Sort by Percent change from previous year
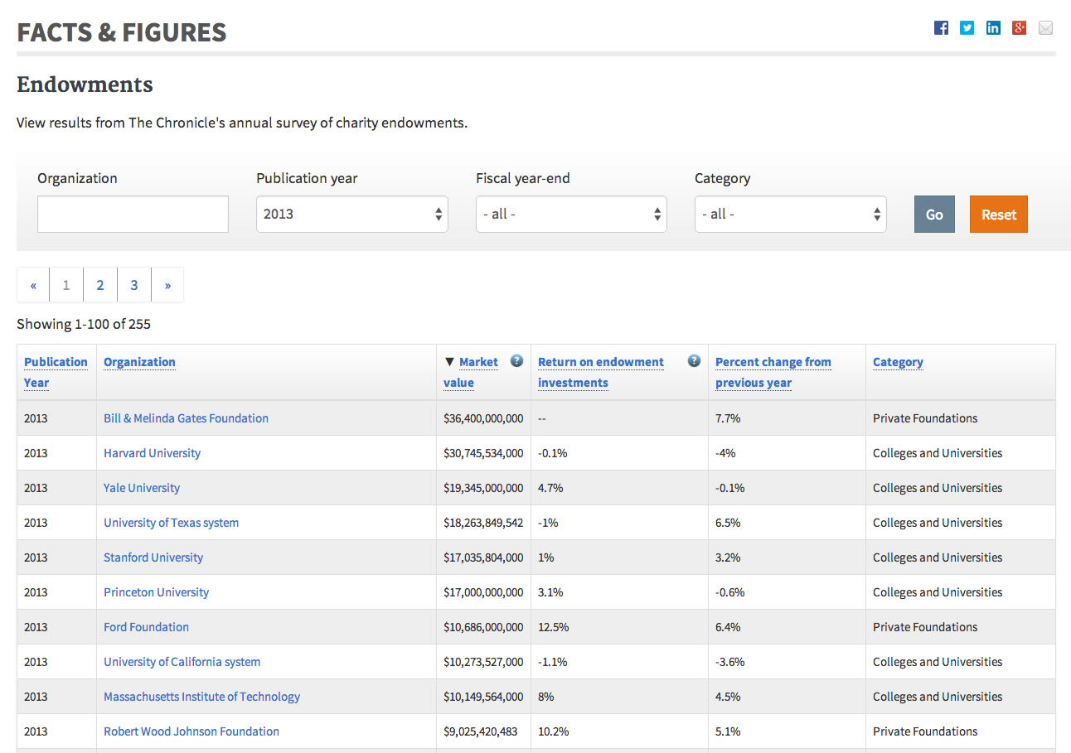Viewport: 1071px width, 753px height. tap(773, 372)
